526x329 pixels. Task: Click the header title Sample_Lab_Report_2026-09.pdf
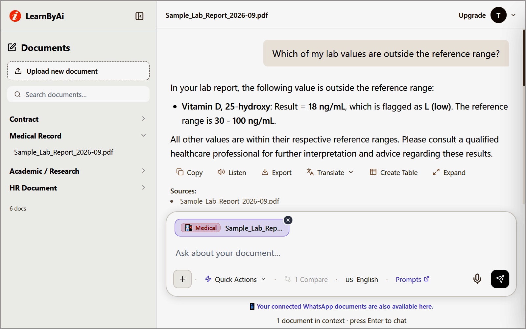[217, 15]
